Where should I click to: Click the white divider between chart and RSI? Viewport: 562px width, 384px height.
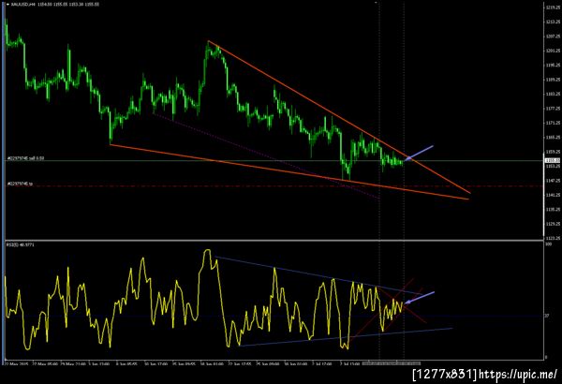click(274, 240)
